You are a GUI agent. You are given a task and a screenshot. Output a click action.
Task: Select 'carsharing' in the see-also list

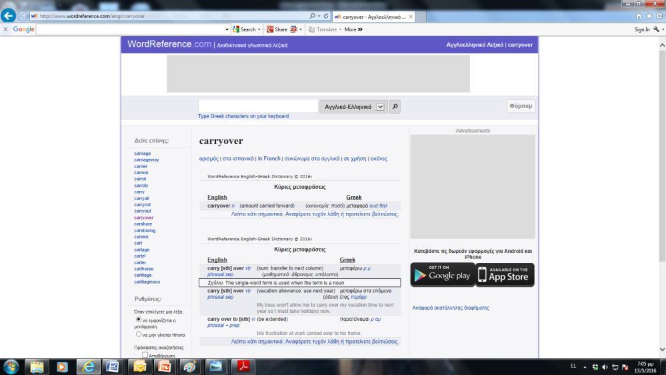(145, 230)
